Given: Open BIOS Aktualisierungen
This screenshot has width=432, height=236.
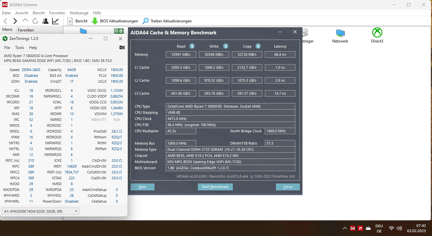Looking at the screenshot, I should point(115,21).
